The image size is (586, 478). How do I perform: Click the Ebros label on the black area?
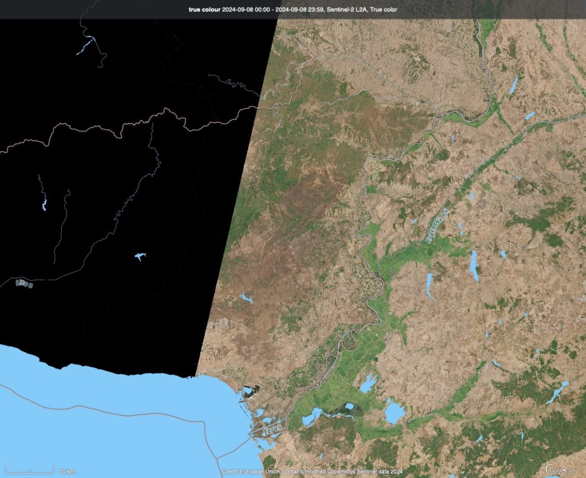[x=25, y=284]
